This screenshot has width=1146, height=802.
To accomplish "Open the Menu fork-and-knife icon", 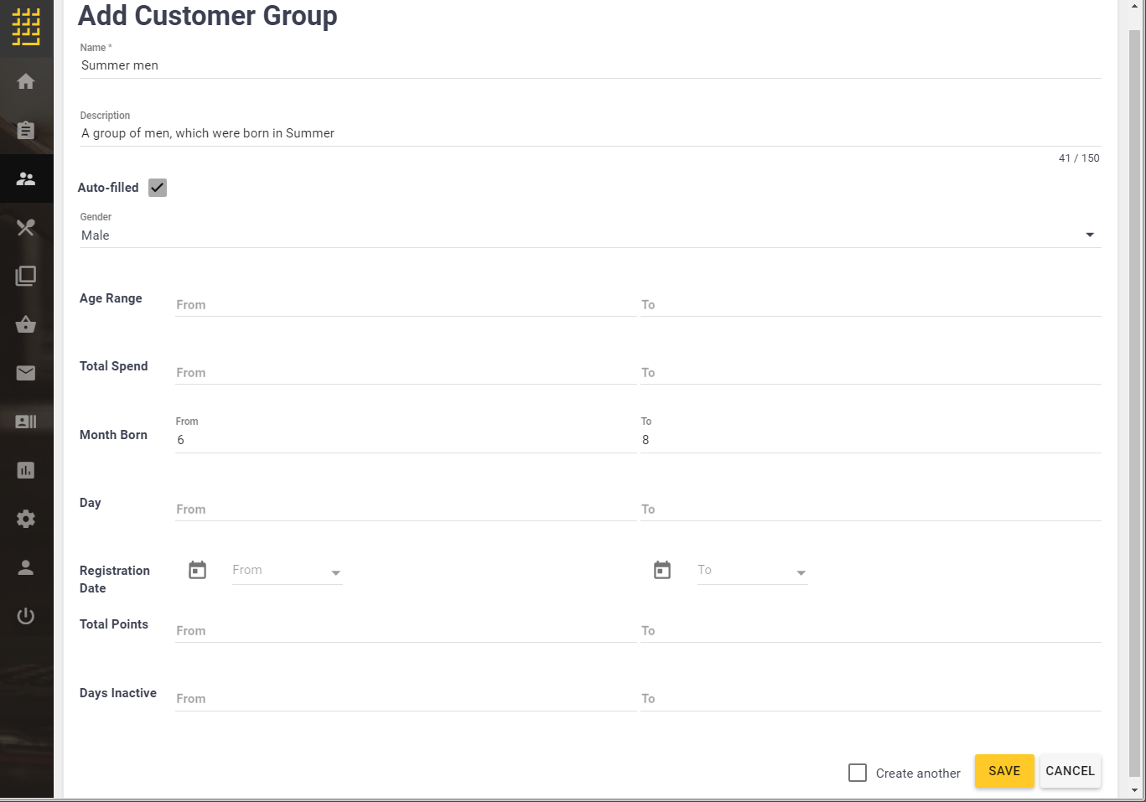I will point(26,227).
